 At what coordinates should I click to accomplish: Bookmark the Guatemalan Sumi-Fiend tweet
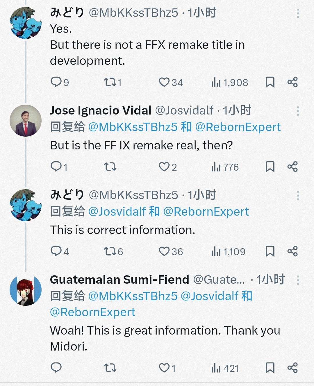(x=270, y=368)
